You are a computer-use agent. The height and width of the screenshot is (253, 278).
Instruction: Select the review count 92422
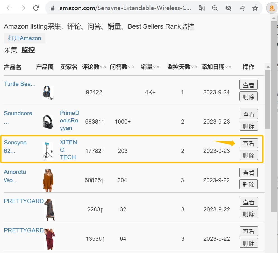pyautogui.click(x=94, y=92)
